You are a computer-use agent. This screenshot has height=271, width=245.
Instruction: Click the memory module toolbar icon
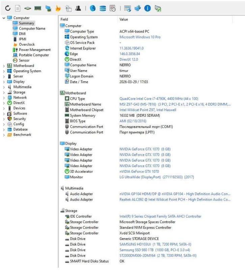pyautogui.click(x=38, y=8)
